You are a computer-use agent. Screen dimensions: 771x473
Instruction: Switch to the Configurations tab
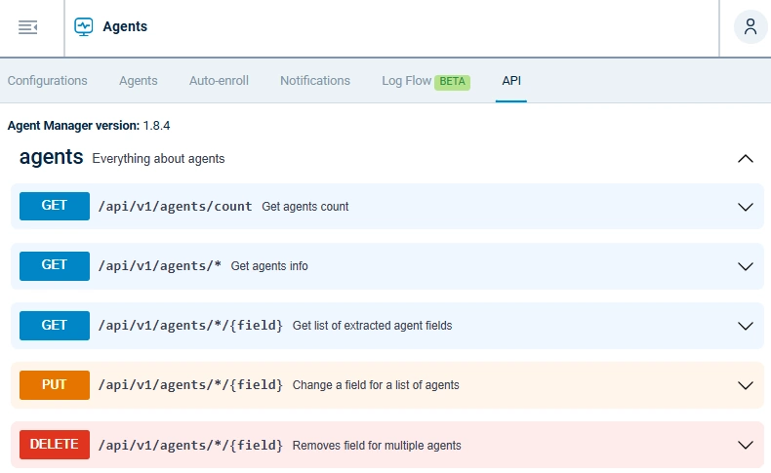coord(47,81)
